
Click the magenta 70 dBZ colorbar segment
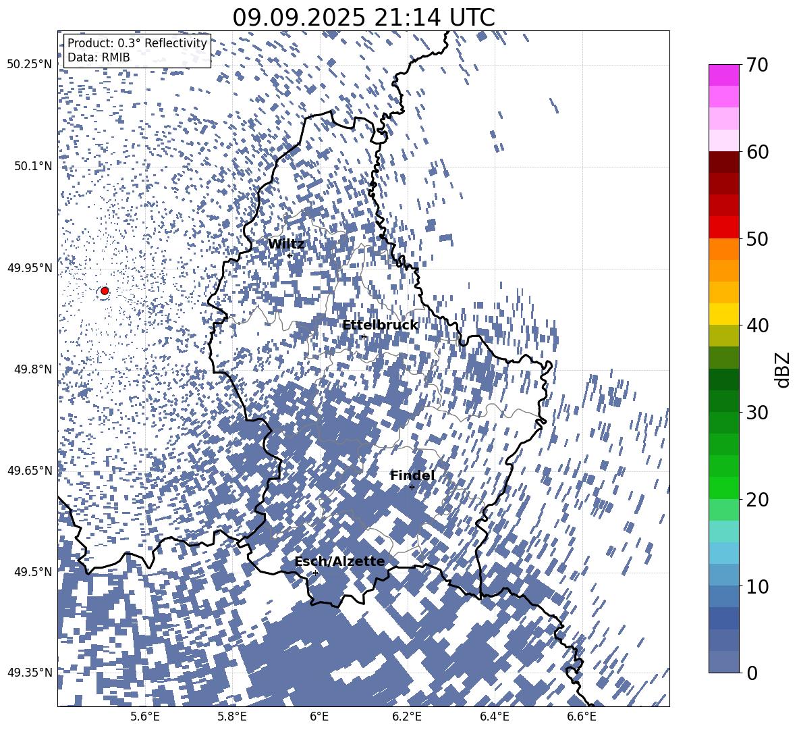coord(723,75)
